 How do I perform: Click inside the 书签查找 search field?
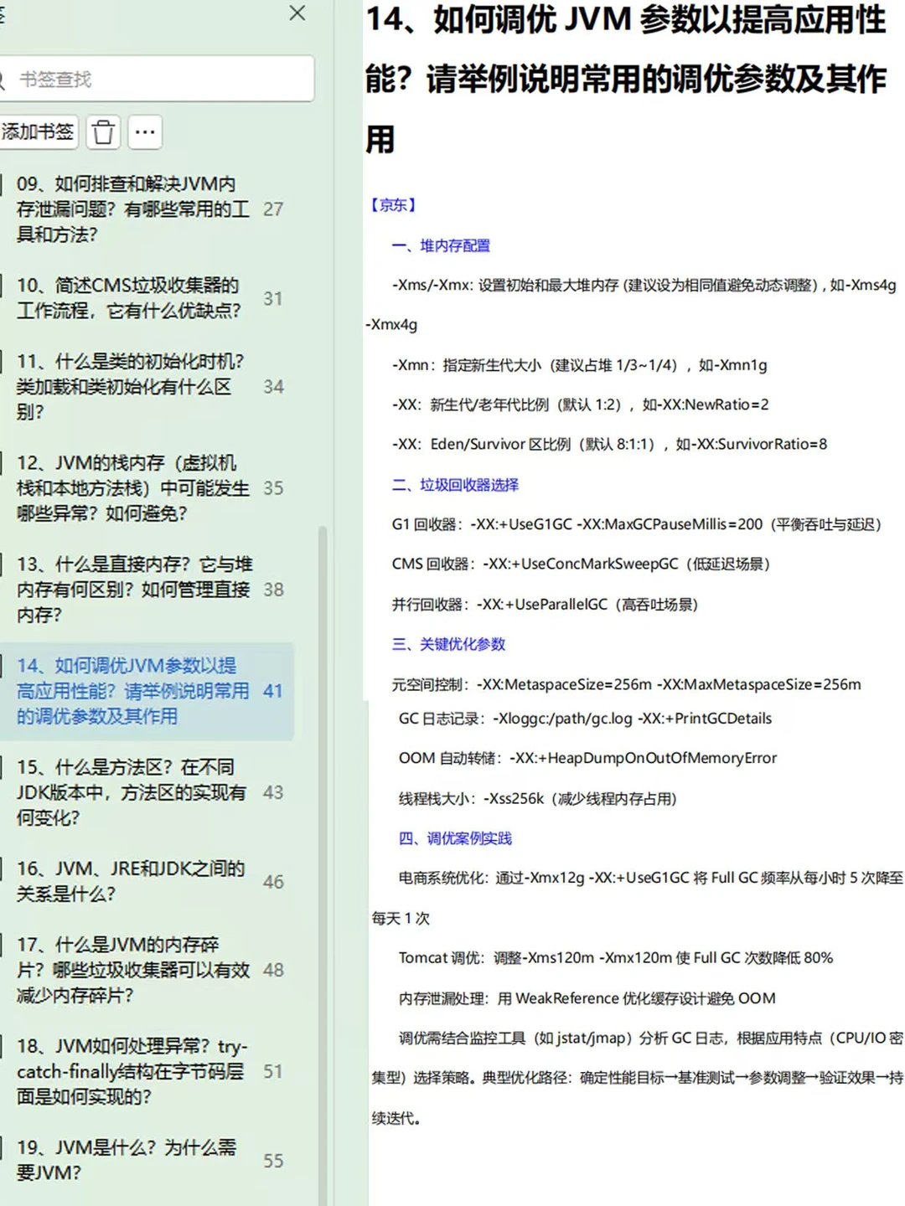tap(159, 80)
